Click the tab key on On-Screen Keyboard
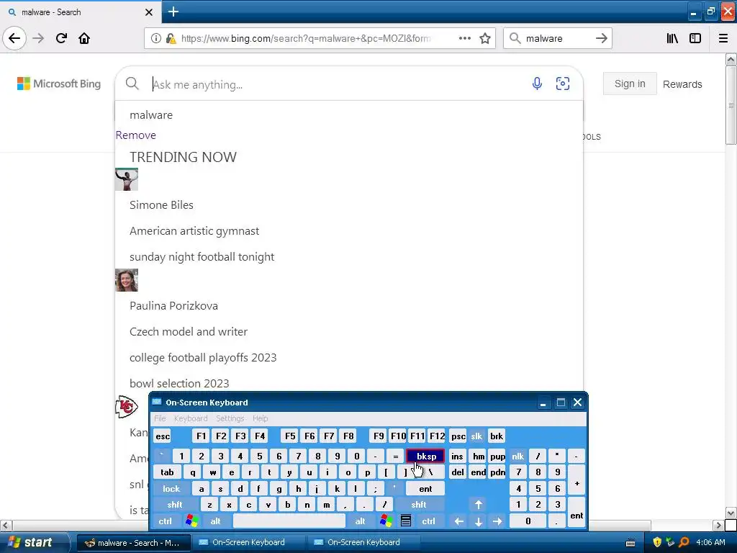The width and height of the screenshot is (737, 553). (167, 472)
